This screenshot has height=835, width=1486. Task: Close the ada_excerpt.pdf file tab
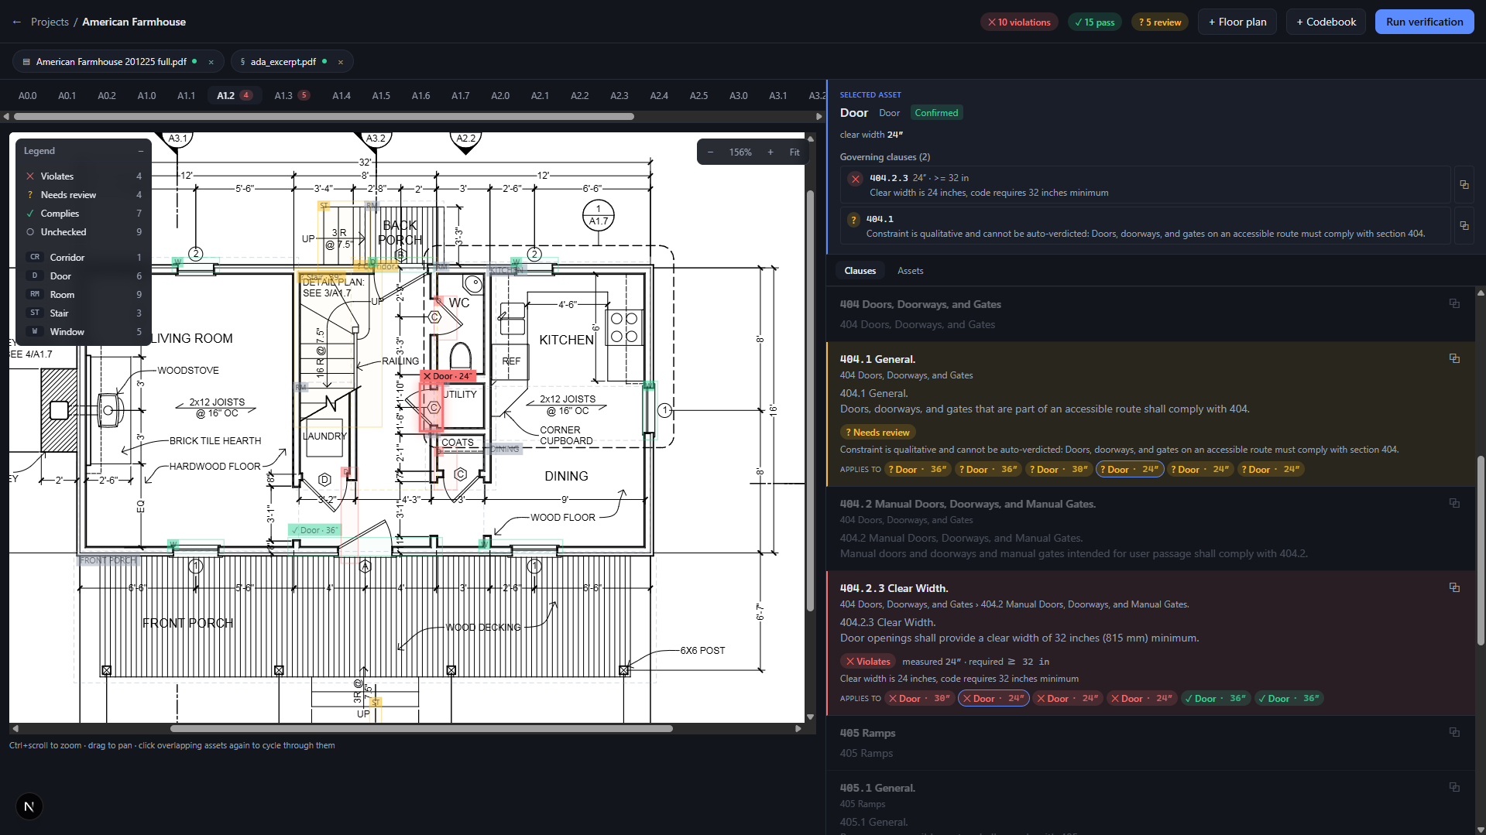click(340, 62)
